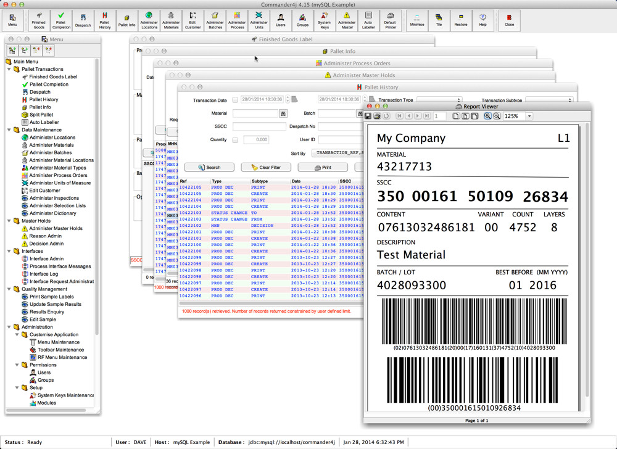Open the 125% zoom level dropdown

(x=529, y=116)
